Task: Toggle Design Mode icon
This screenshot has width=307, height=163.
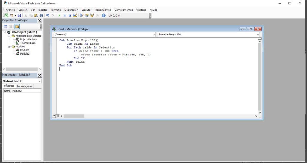Action: tap(75, 16)
